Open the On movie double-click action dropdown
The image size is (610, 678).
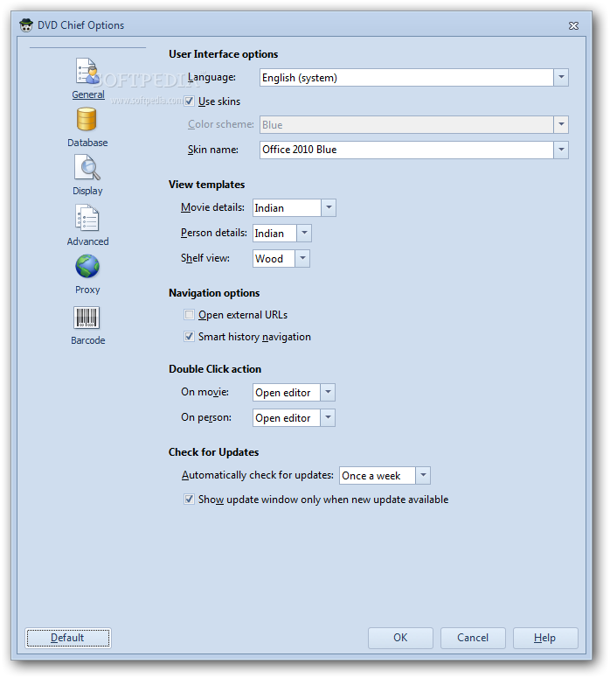tap(328, 392)
